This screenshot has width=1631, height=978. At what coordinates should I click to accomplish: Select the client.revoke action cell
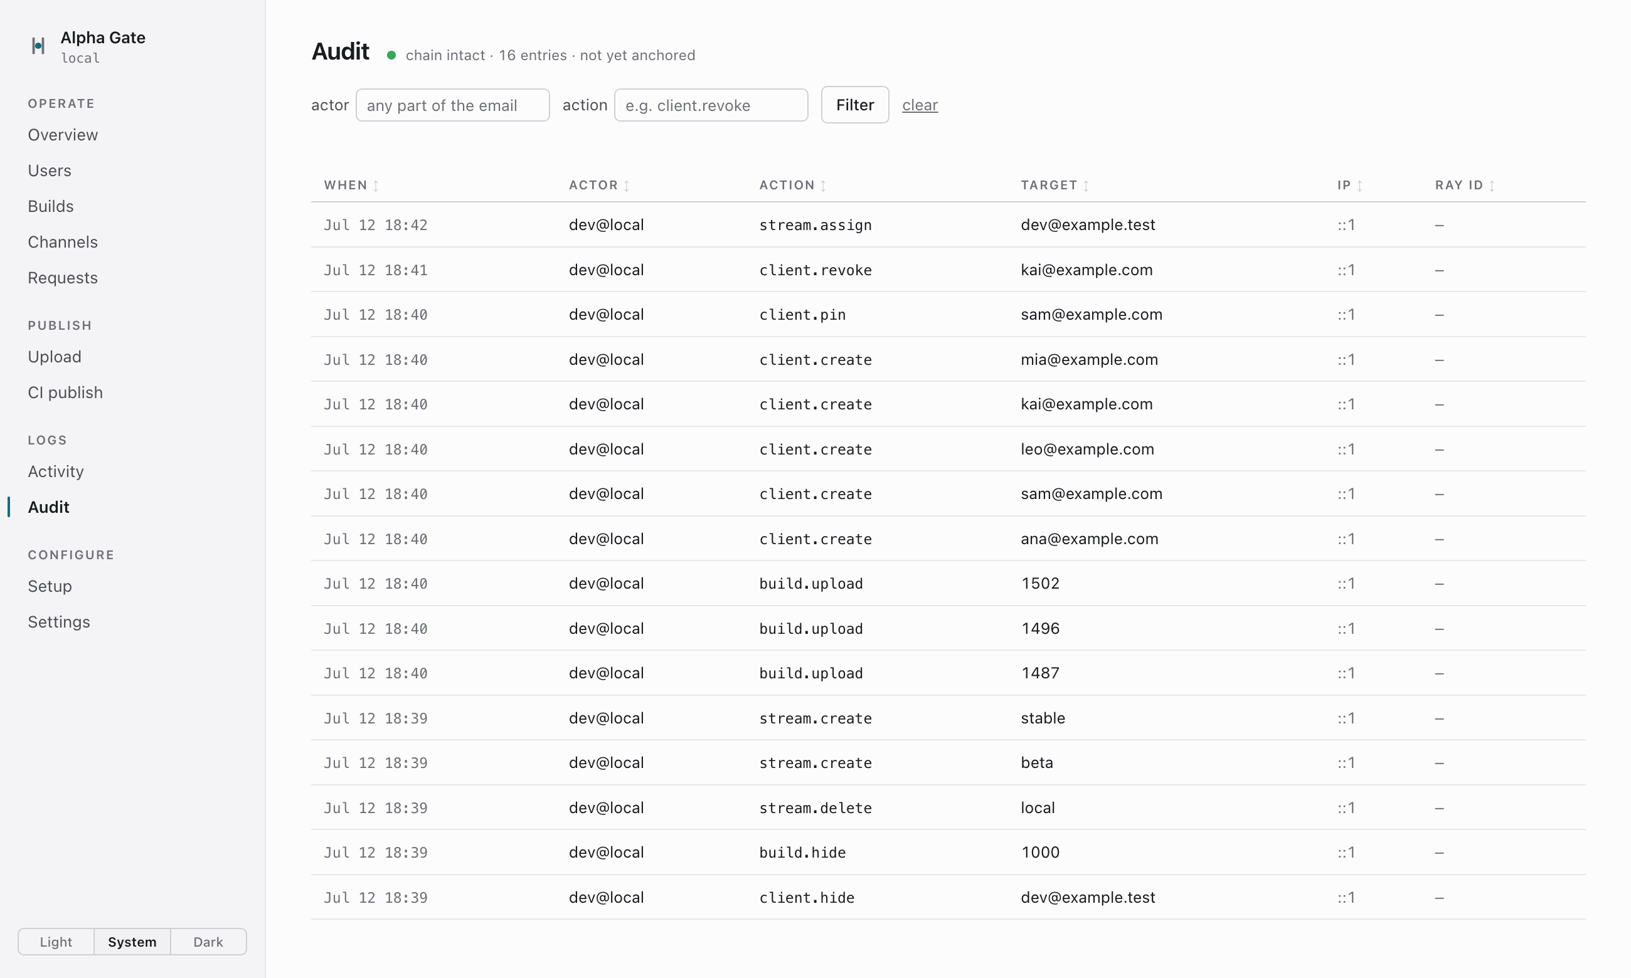click(815, 270)
